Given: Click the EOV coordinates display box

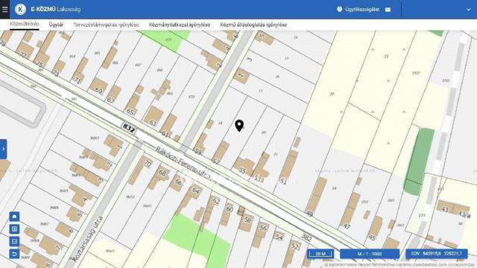Looking at the screenshot, I should [437, 254].
